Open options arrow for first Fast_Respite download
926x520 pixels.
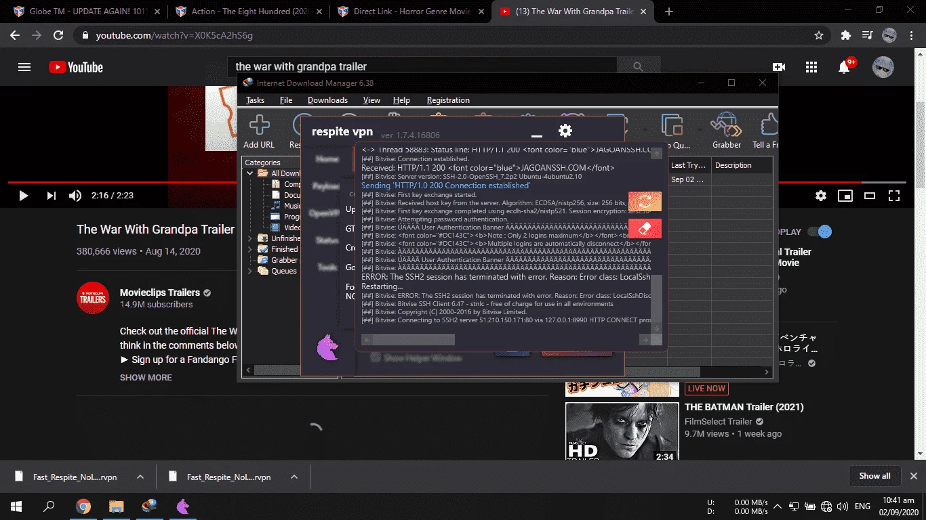pos(140,477)
